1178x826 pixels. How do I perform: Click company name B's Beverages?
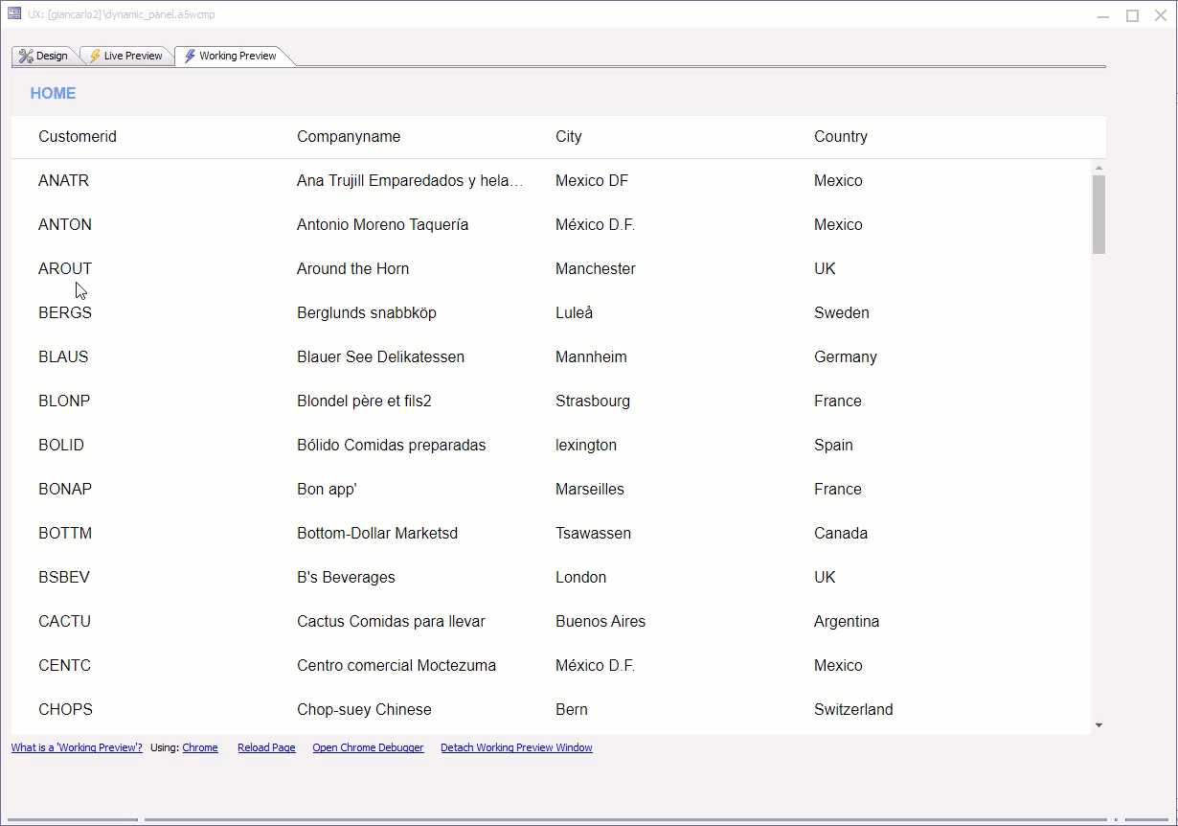(x=346, y=577)
